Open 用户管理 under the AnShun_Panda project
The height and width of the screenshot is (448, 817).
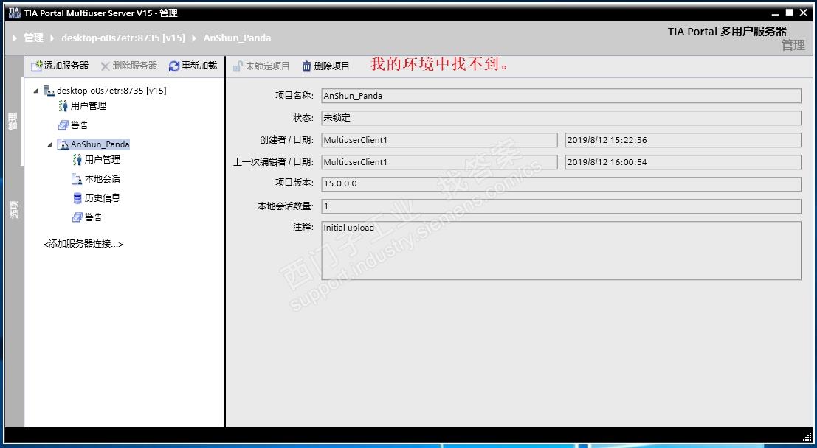coord(97,160)
